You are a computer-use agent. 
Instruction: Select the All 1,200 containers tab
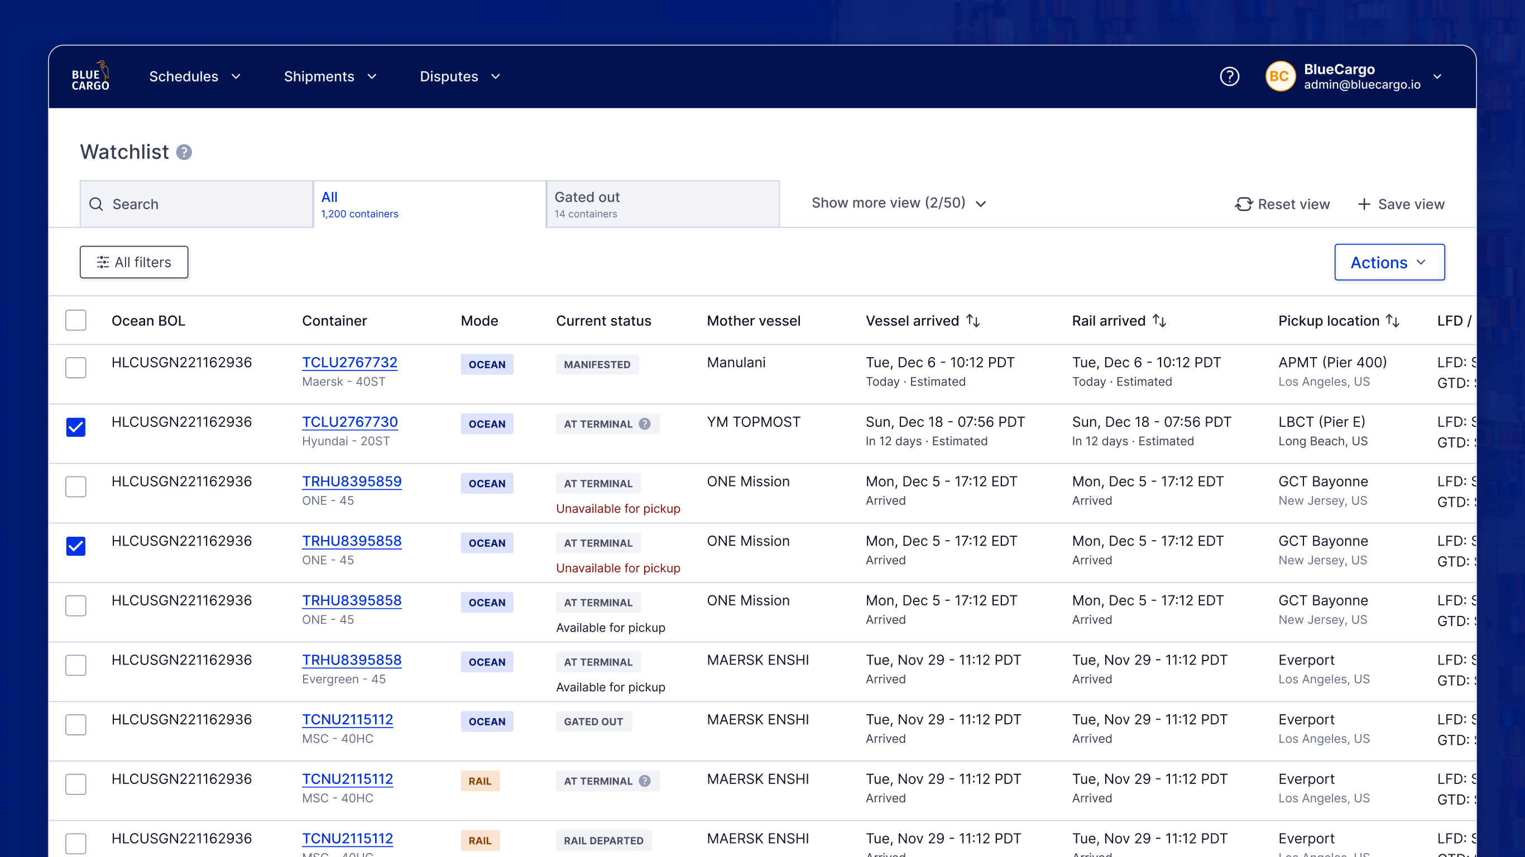pyautogui.click(x=430, y=204)
